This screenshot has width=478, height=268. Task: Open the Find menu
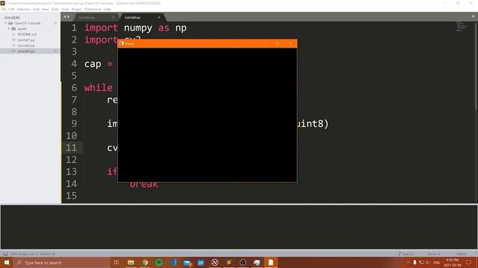pyautogui.click(x=36, y=9)
